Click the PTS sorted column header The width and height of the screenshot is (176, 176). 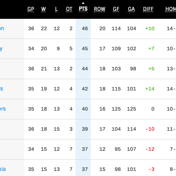coord(83,9)
